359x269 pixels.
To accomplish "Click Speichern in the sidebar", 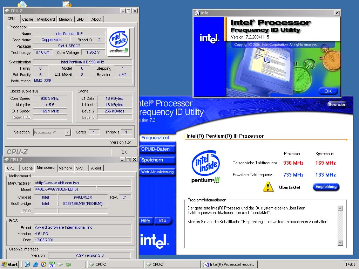I will pyautogui.click(x=157, y=160).
